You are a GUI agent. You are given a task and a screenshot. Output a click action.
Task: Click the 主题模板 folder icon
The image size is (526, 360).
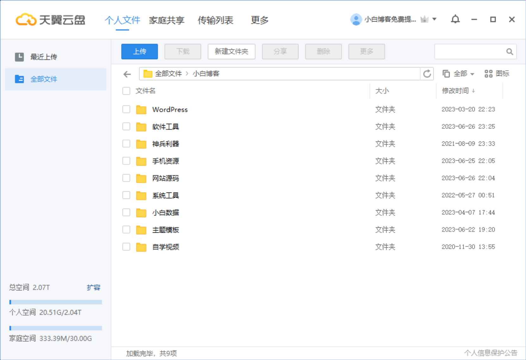[x=141, y=230]
